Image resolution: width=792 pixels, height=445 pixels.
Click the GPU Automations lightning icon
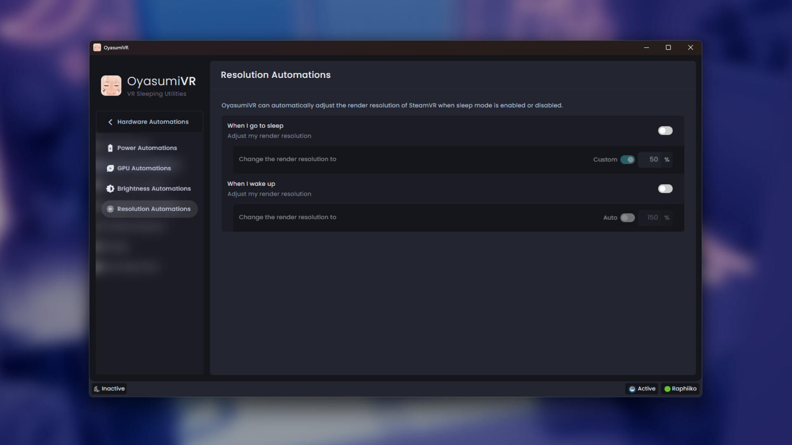pyautogui.click(x=110, y=168)
